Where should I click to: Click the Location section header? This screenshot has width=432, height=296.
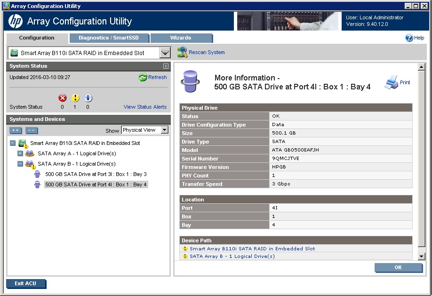click(296, 200)
